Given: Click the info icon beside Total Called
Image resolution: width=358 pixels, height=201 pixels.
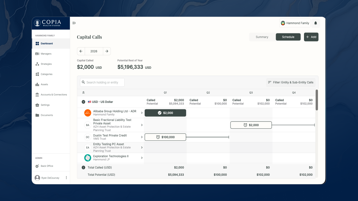Looking at the screenshot, I should click(x=84, y=168).
